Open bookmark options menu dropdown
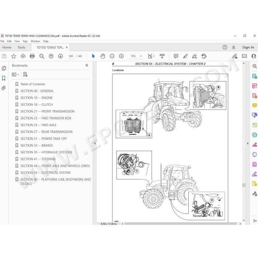Image resolution: width=258 pixels, height=258 pixels. coord(15,75)
